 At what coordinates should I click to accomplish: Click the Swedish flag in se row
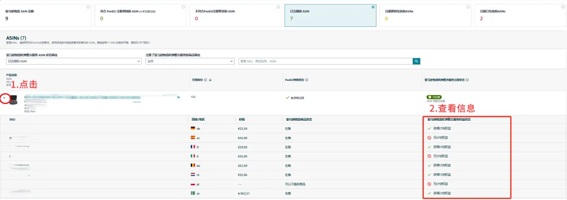(192, 194)
